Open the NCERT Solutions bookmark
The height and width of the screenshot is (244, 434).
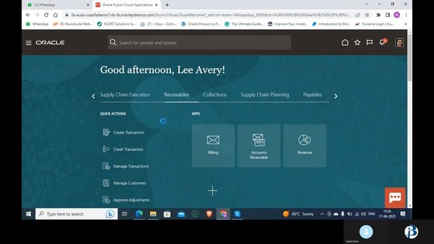pos(116,24)
